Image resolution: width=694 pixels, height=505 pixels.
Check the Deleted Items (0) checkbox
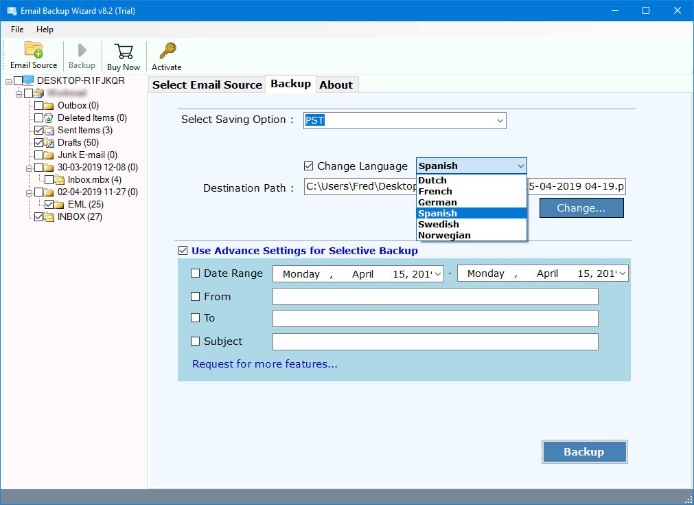(x=39, y=118)
